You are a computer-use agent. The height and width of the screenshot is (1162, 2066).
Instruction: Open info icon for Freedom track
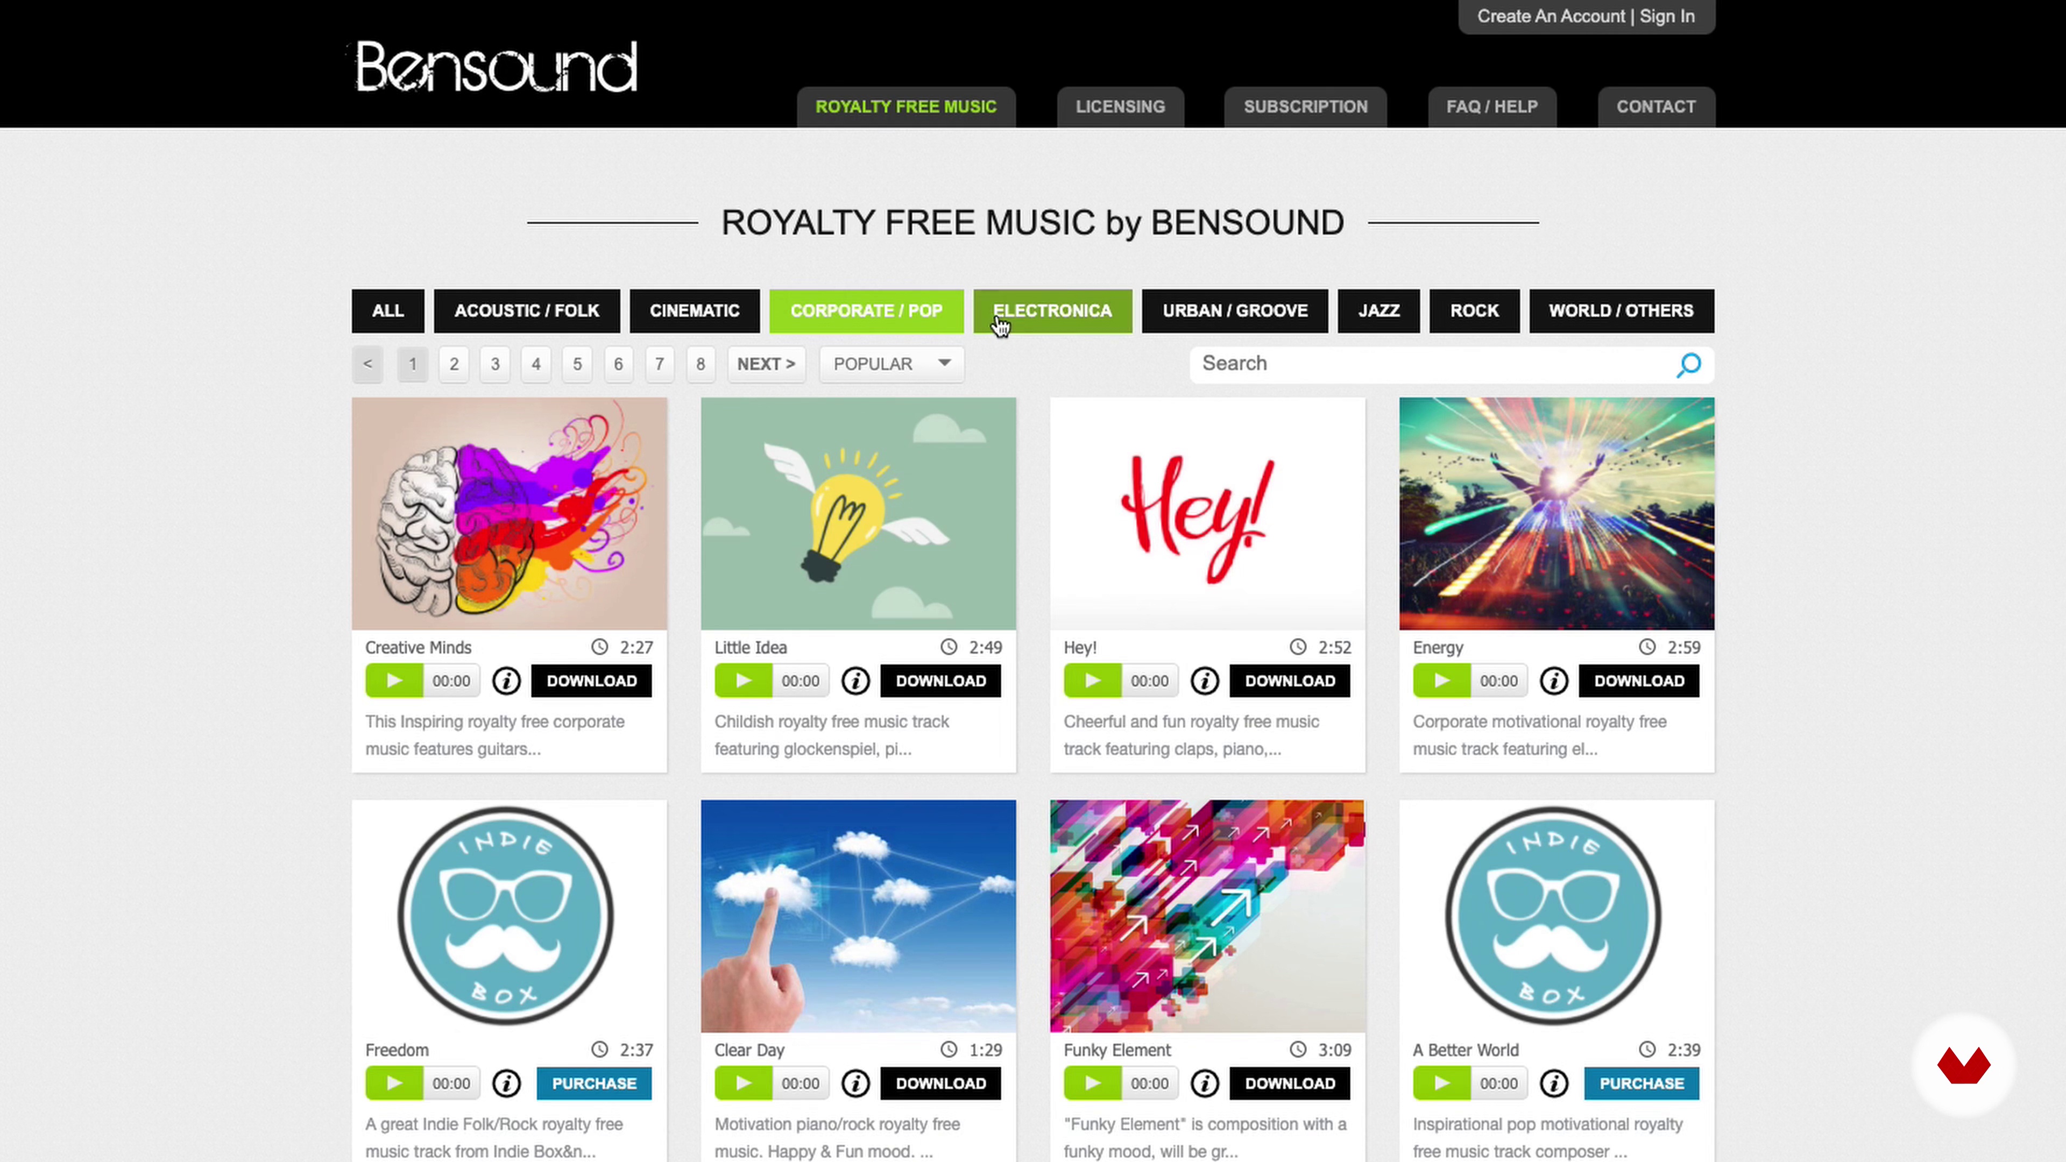pos(506,1083)
